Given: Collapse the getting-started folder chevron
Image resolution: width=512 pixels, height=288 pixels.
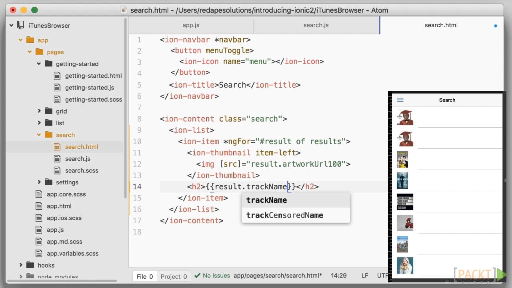Looking at the screenshot, I should click(39, 64).
